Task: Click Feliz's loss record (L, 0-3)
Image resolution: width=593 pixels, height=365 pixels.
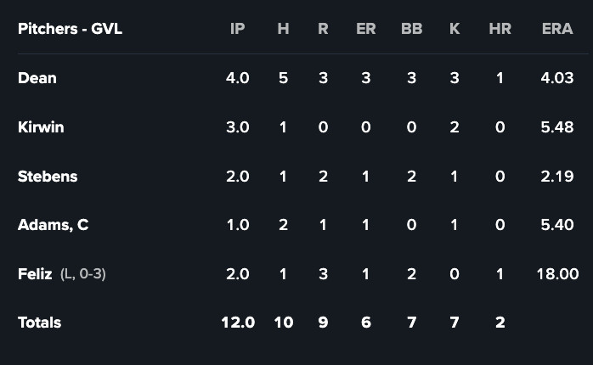Action: click(x=83, y=274)
